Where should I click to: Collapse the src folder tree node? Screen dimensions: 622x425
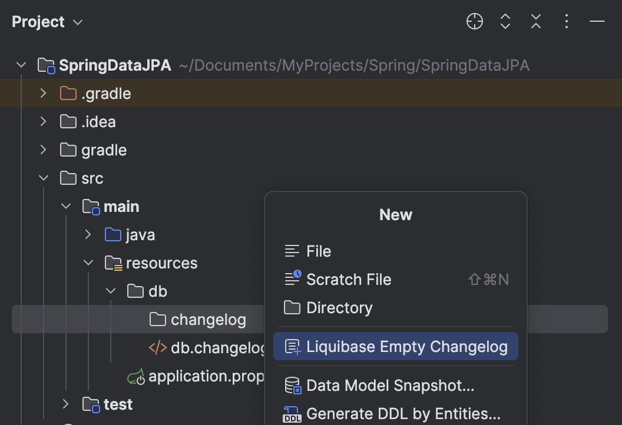click(43, 178)
